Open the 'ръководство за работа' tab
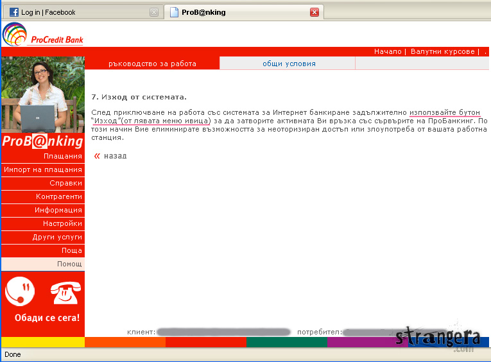Screen dimensions: 491x362 [152, 64]
